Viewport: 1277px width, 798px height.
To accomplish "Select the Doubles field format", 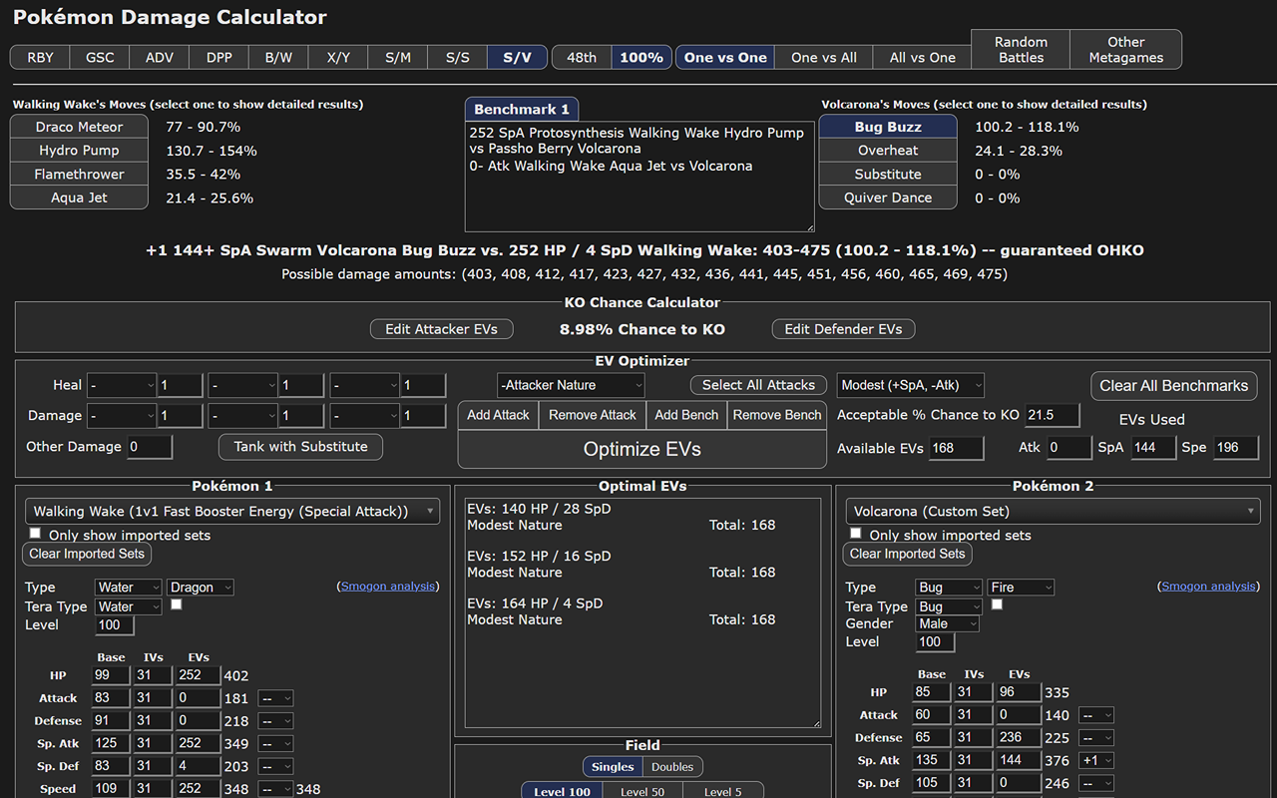I will pos(672,767).
